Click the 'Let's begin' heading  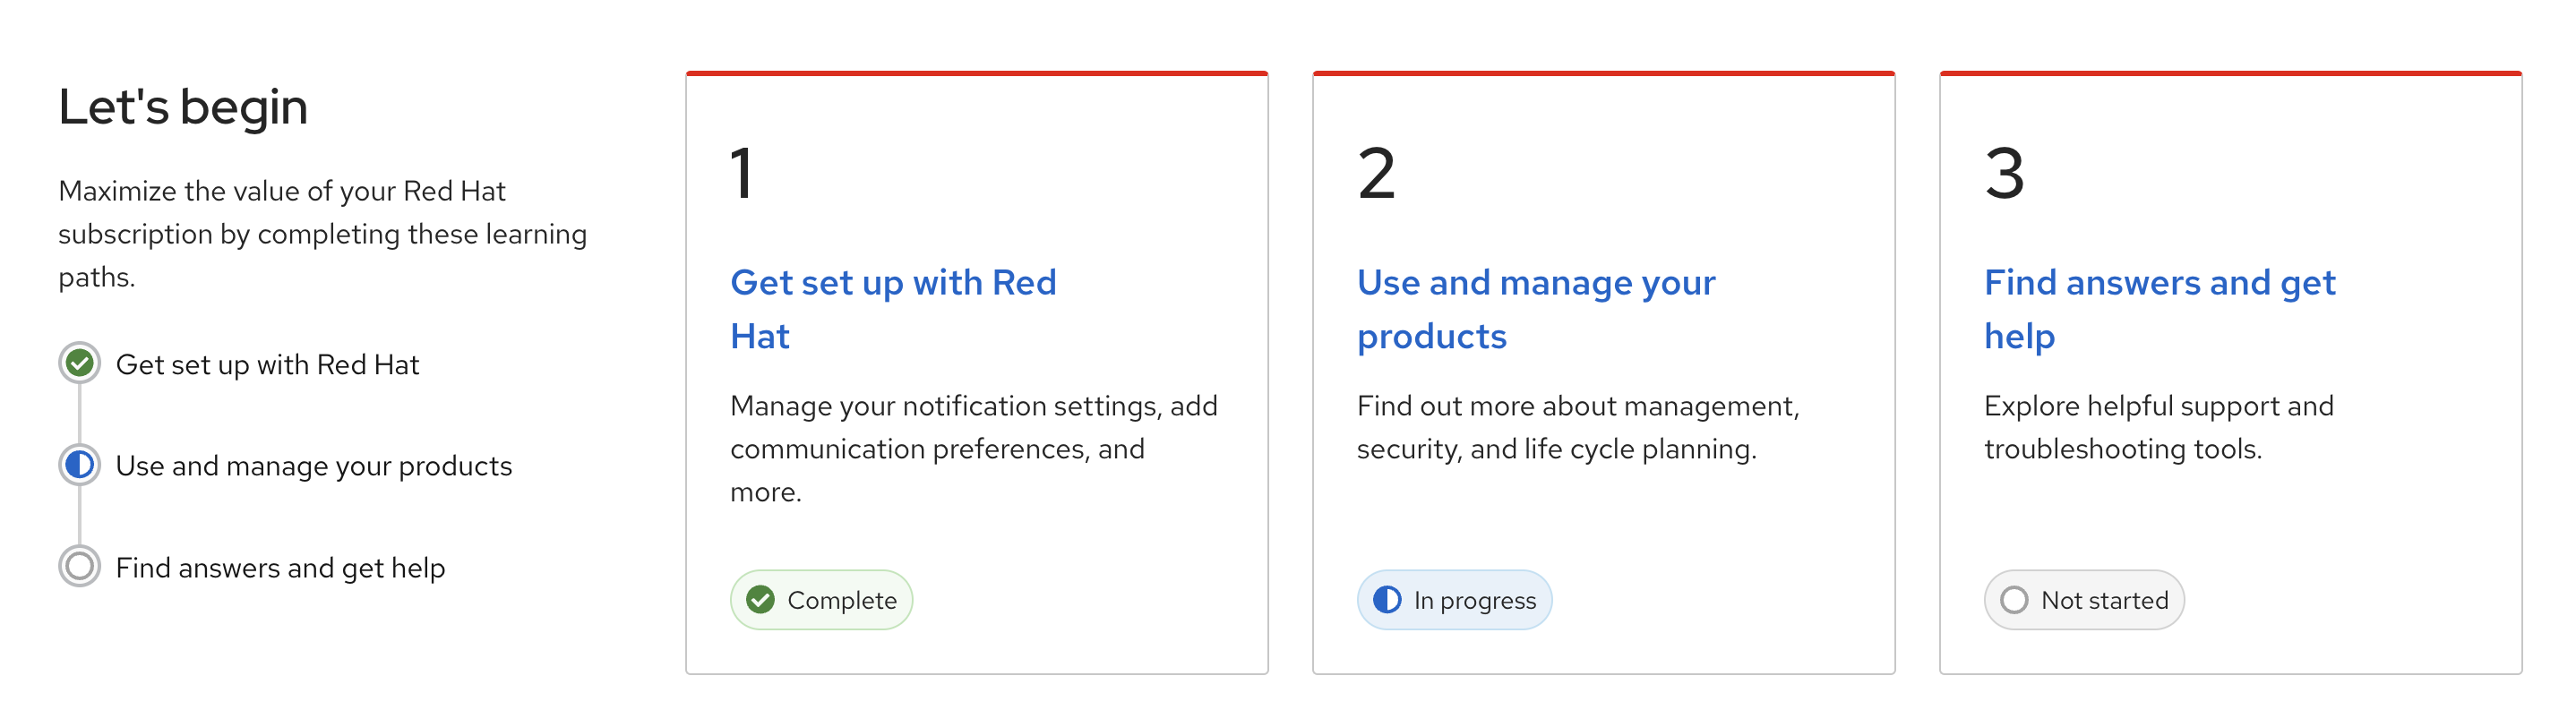tap(183, 107)
